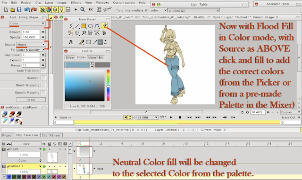Viewport: 302px width, 180px height.
Task: Click the magnifier icon in top toolbar
Action: coord(83,9)
